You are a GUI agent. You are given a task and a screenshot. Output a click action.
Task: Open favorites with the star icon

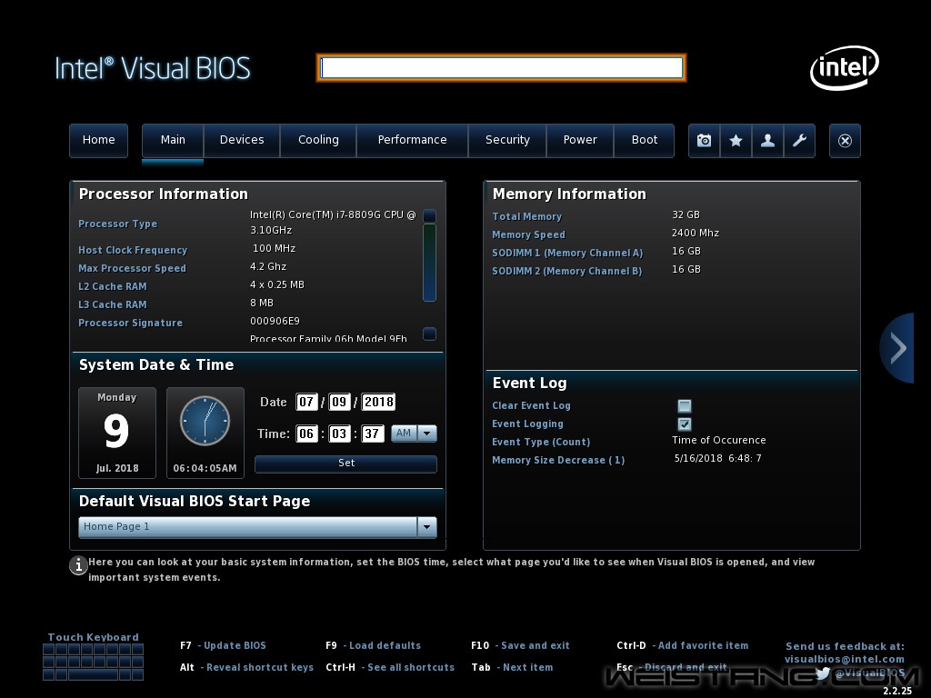click(736, 141)
